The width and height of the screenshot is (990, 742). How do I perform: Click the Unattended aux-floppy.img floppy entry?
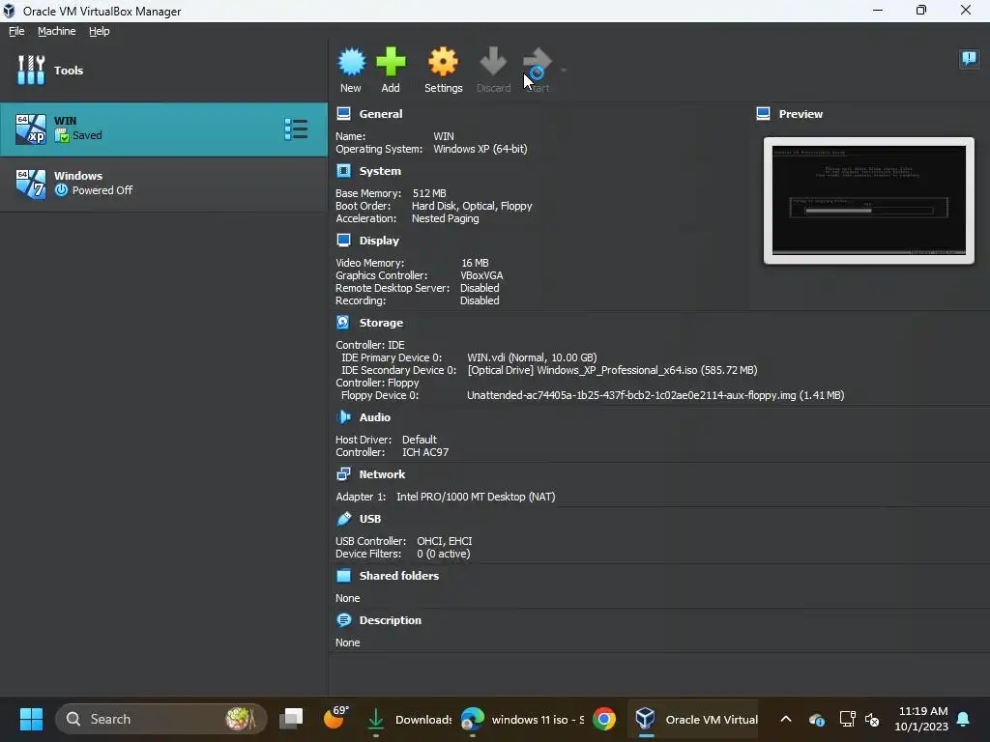655,395
